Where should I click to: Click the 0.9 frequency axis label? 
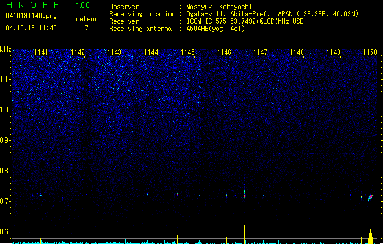click(x=5, y=140)
